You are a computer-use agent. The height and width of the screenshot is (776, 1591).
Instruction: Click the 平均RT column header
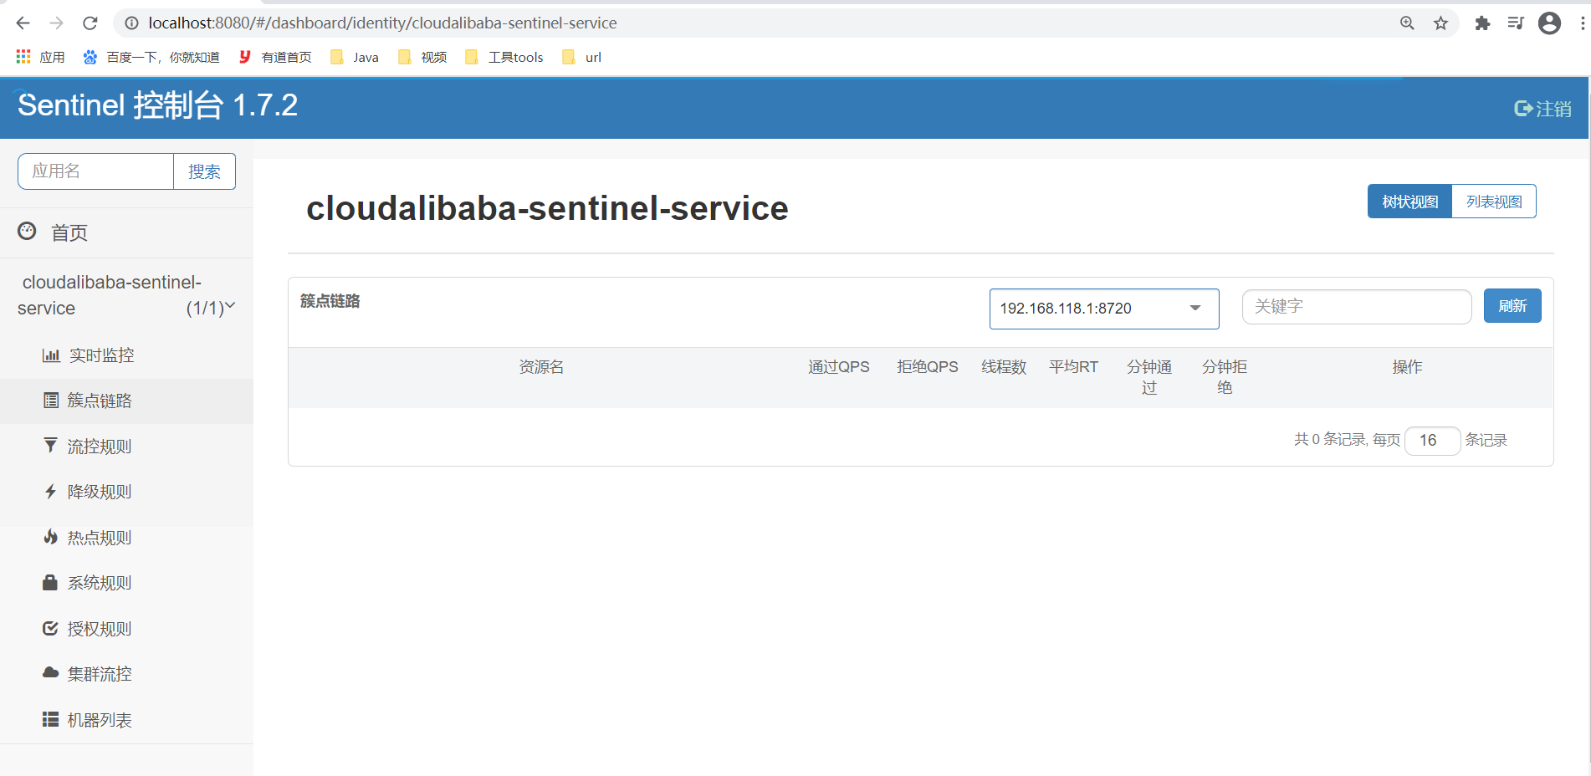(x=1074, y=367)
